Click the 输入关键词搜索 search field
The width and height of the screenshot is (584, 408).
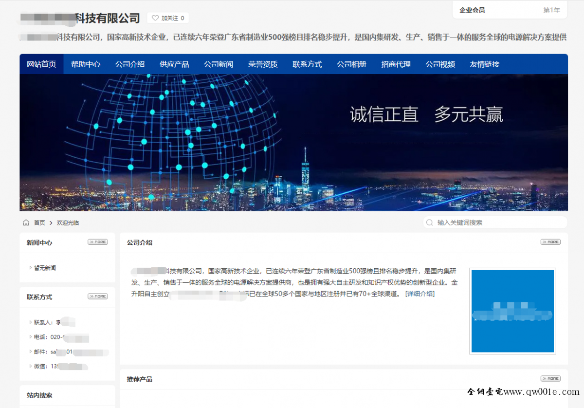[x=496, y=223]
